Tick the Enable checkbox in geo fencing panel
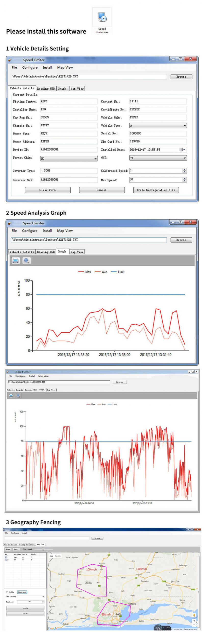Image resolution: width=204 pixels, height=632 pixels. pyautogui.click(x=7, y=592)
